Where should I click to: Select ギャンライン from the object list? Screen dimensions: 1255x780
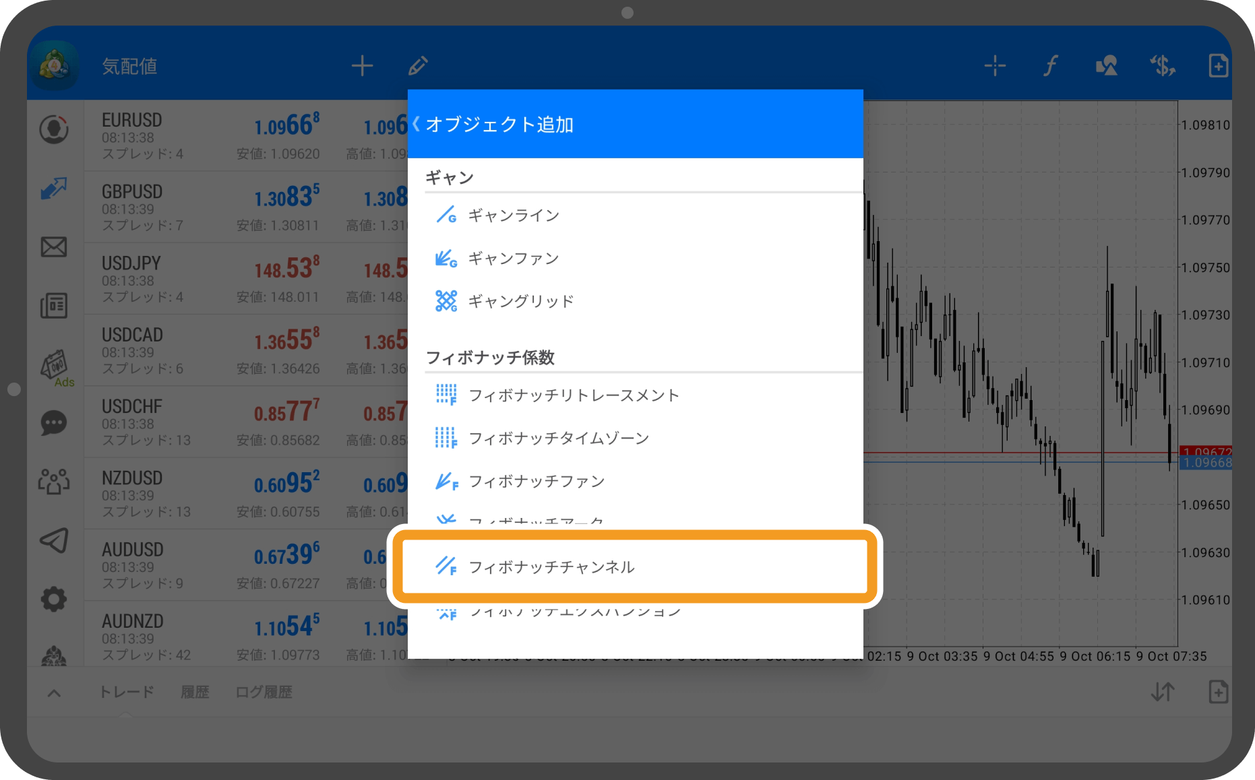point(514,215)
